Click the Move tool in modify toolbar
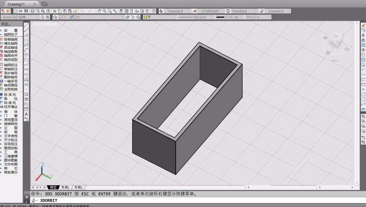Image resolution: width=366 pixels, height=207 pixels. [363, 50]
